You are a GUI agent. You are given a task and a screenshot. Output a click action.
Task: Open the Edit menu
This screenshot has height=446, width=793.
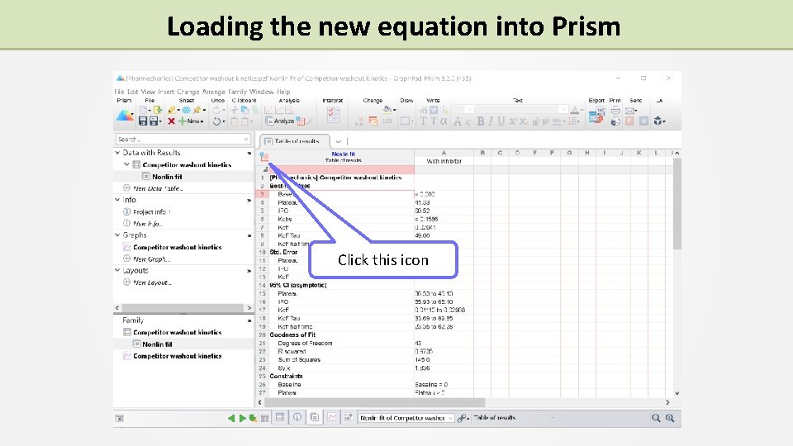pyautogui.click(x=132, y=92)
